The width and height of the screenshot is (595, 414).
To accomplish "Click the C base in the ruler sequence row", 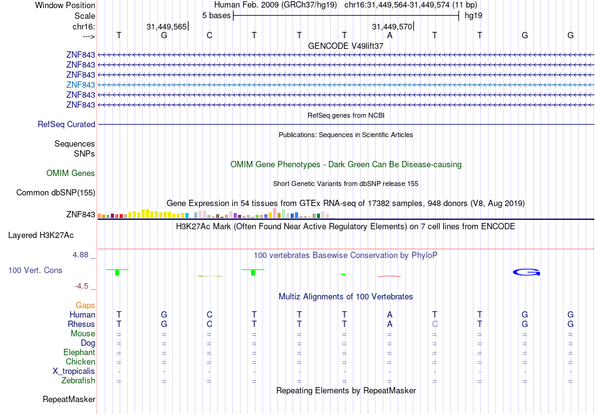I will coord(209,35).
